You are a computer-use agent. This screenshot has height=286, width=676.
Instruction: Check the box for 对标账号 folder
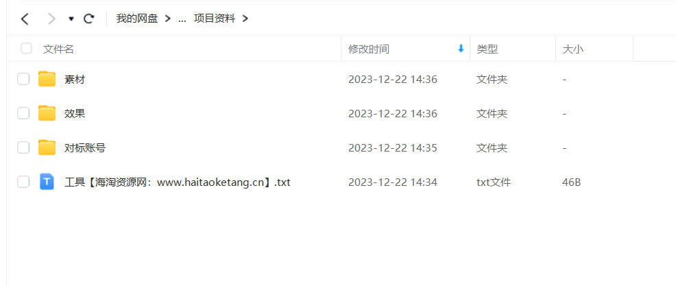tap(23, 147)
